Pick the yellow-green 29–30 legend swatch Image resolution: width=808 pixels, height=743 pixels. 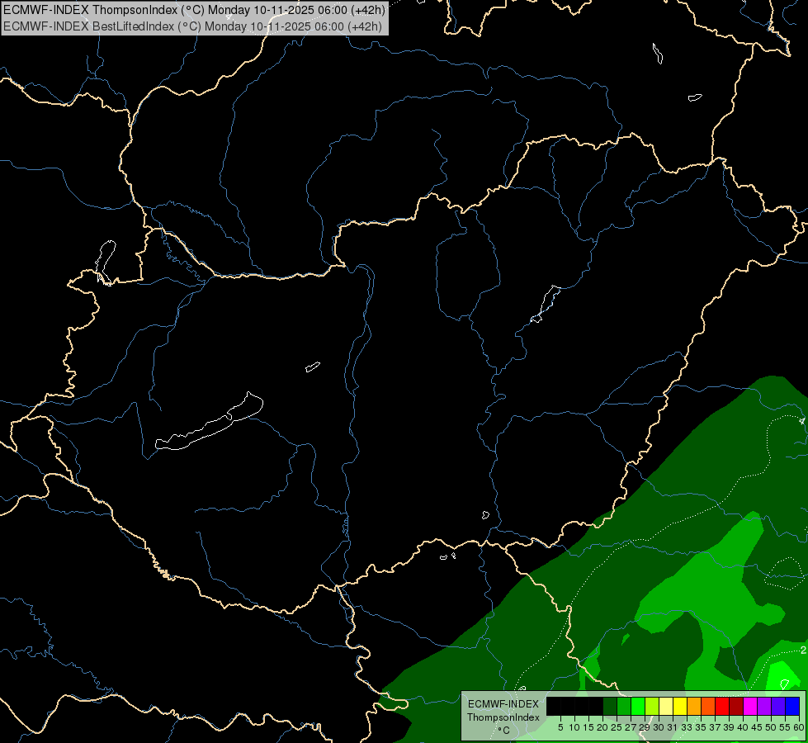tap(652, 706)
